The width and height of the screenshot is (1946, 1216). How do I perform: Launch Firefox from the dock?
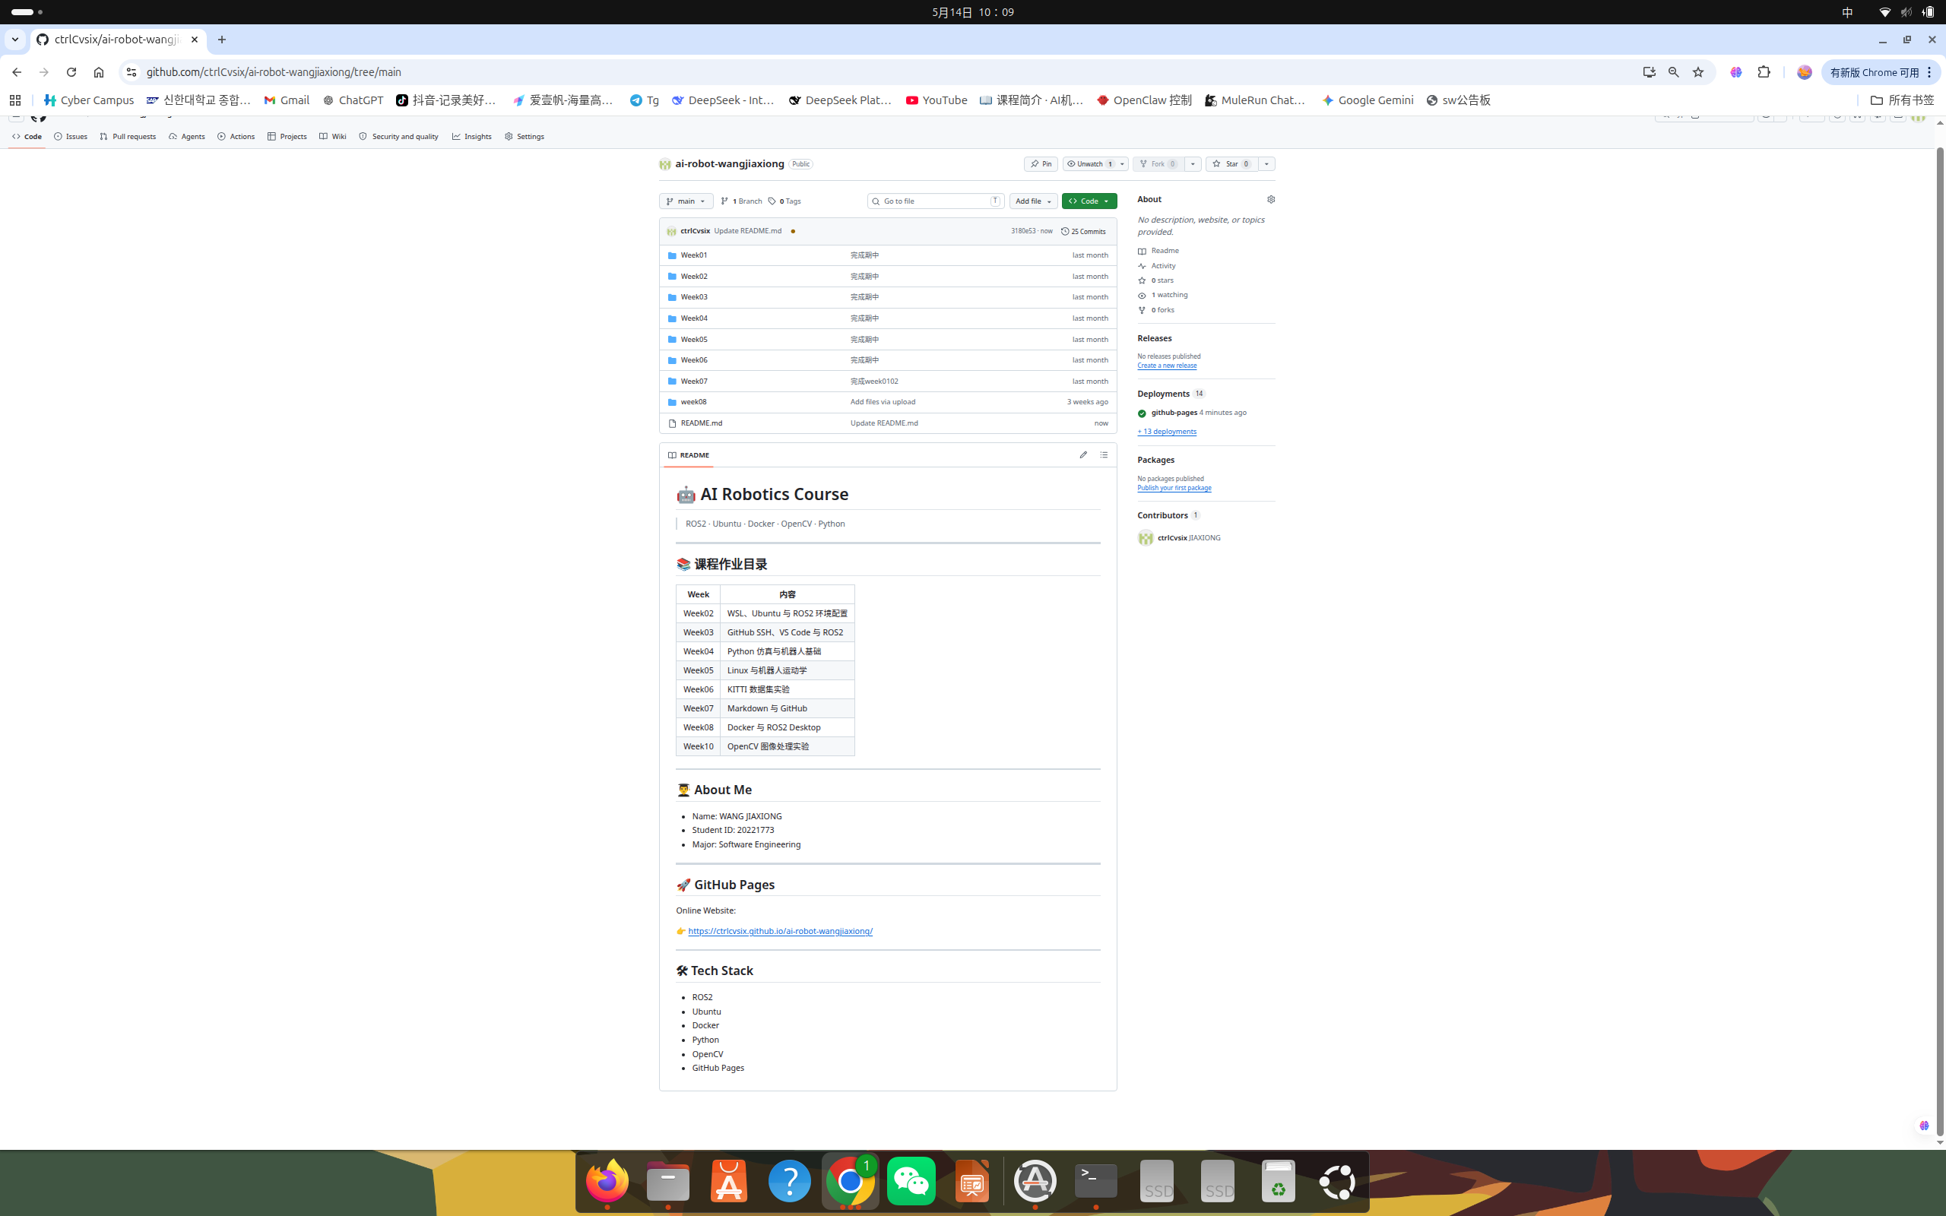click(x=607, y=1181)
